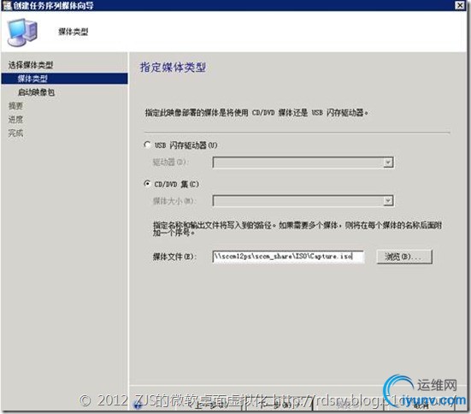Select the CD/DVD 集 radio option
The height and width of the screenshot is (414, 471).
point(147,183)
